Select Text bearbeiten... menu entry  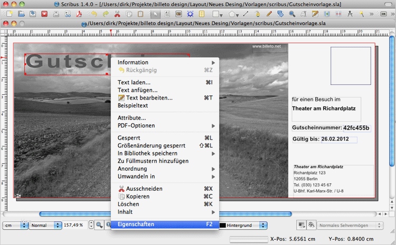click(149, 97)
